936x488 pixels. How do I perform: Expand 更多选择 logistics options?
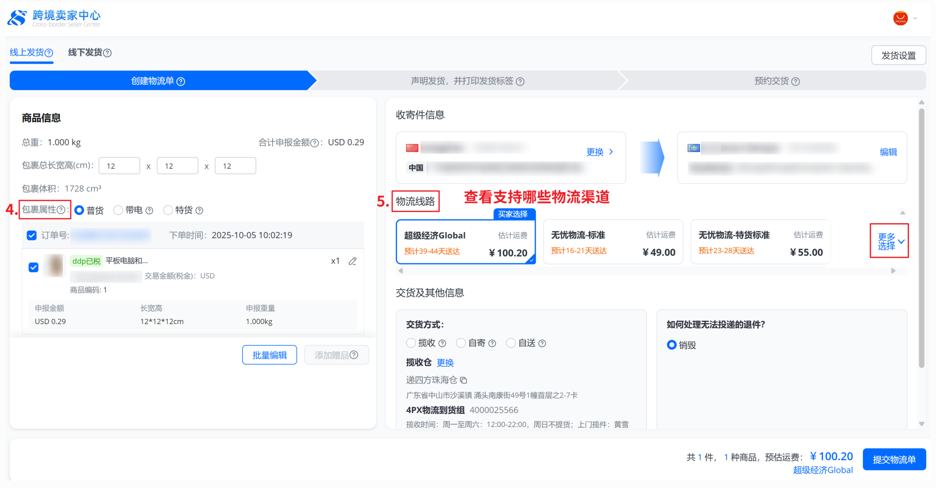coord(889,241)
